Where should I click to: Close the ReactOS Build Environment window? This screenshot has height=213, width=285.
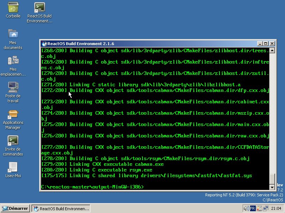coord(272,44)
